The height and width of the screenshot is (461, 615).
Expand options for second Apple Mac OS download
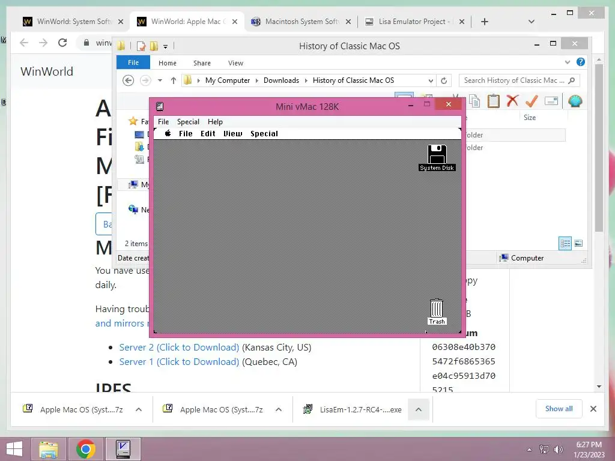pos(279,409)
